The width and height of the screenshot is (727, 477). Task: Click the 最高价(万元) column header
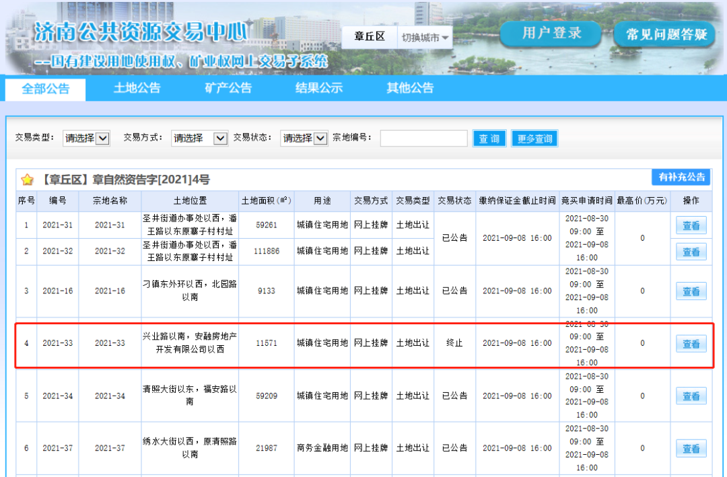(x=642, y=200)
